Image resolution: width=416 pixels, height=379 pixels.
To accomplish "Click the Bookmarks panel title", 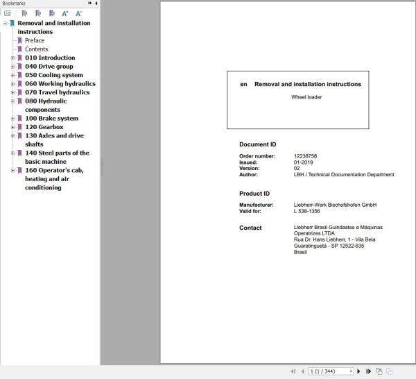I will (14, 3).
